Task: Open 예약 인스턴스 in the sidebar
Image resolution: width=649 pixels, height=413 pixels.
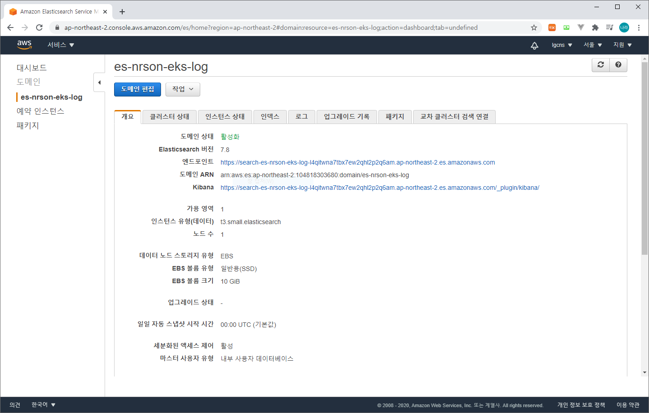Action: pyautogui.click(x=41, y=111)
